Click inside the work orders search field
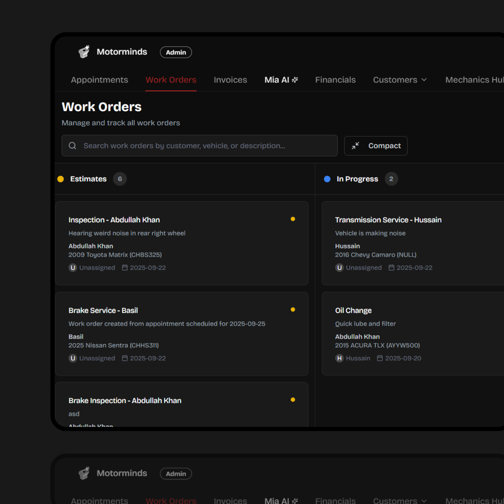Image resolution: width=504 pixels, height=504 pixels. (x=200, y=145)
